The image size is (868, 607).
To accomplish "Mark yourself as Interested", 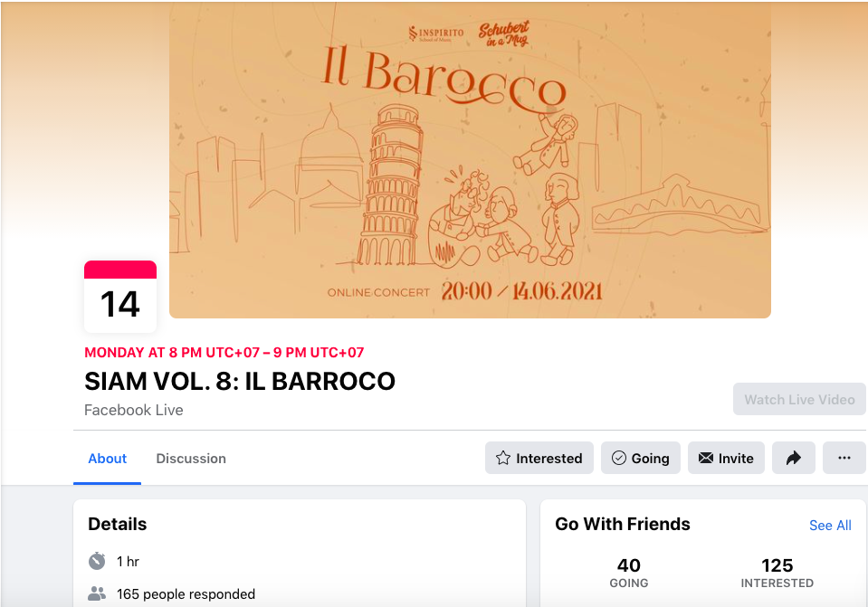I will pyautogui.click(x=539, y=458).
